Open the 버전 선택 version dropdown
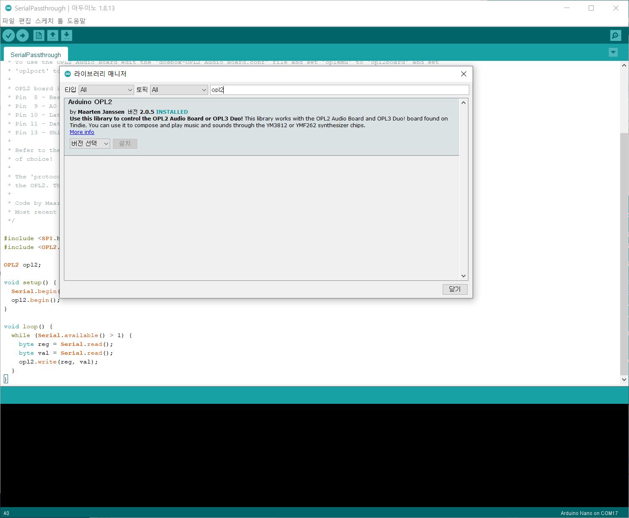 pyautogui.click(x=90, y=144)
